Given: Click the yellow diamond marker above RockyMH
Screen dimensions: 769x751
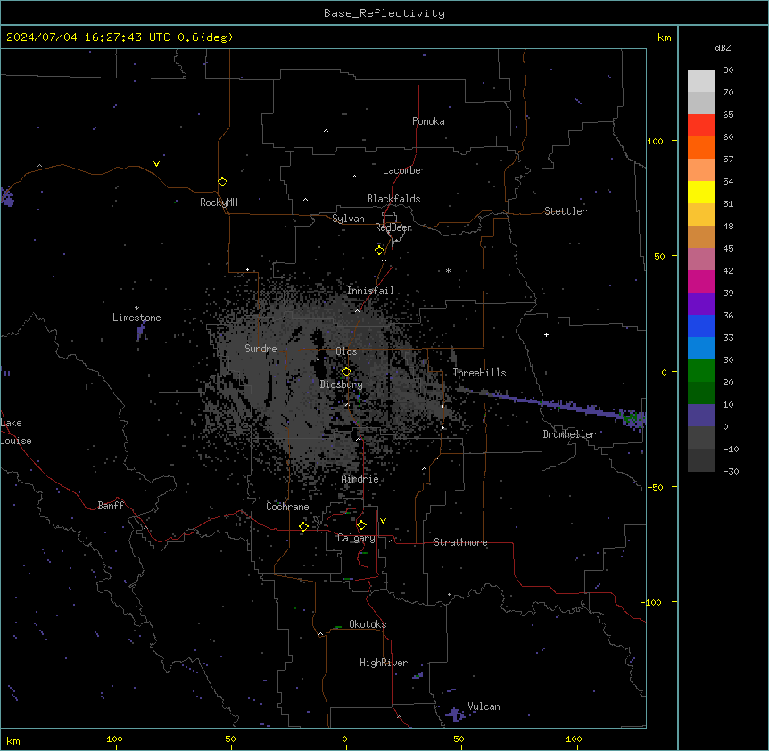Looking at the screenshot, I should 222,182.
